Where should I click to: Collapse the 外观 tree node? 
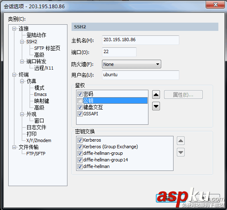(22, 114)
